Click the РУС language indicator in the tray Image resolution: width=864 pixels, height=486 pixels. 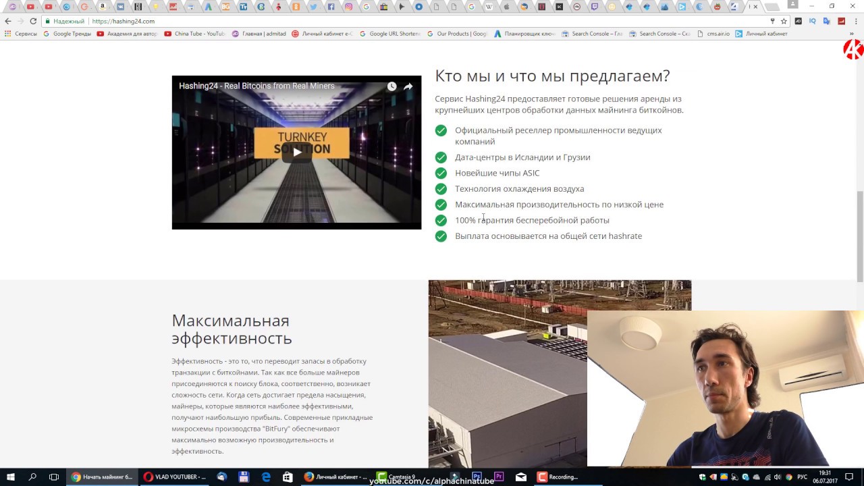point(802,477)
